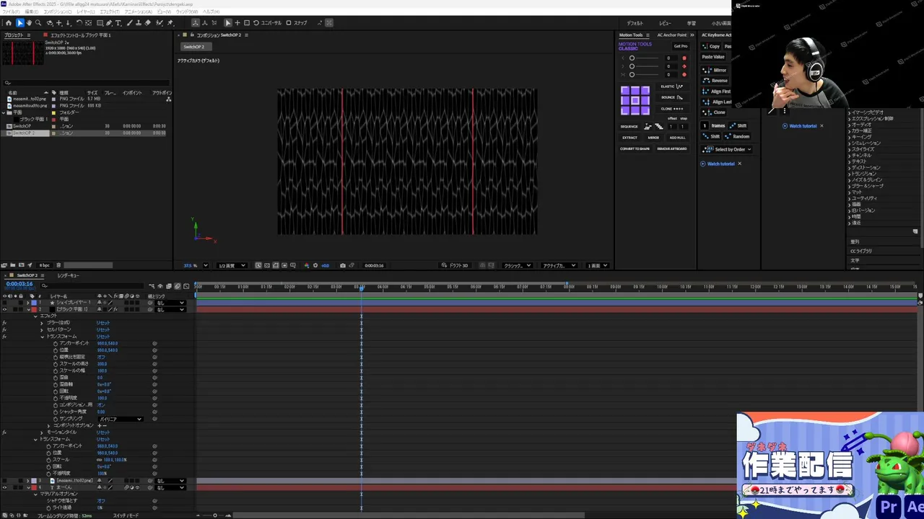The height and width of the screenshot is (519, 924).
Task: Click the Project panel search field
Action: coord(87,83)
